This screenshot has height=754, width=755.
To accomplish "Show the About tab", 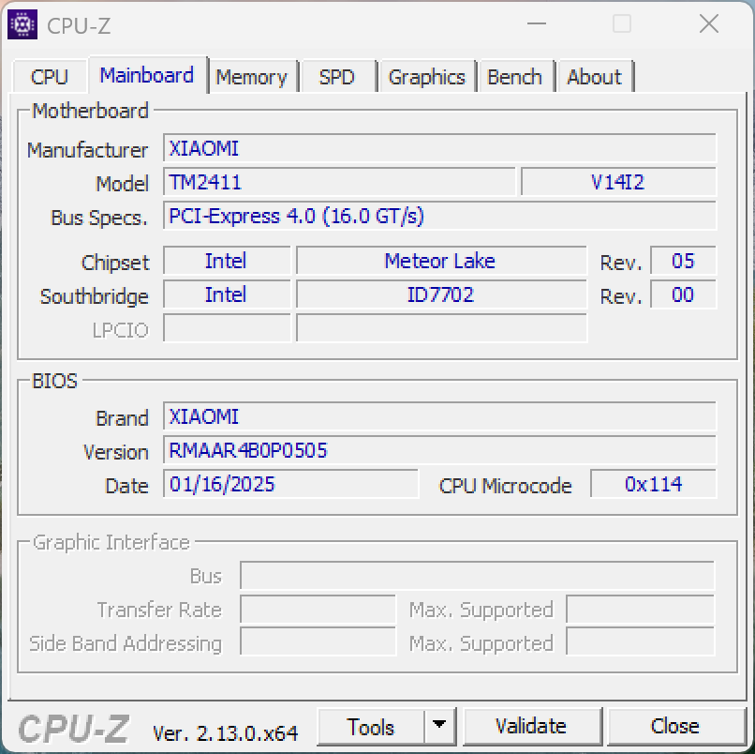I will click(x=595, y=77).
